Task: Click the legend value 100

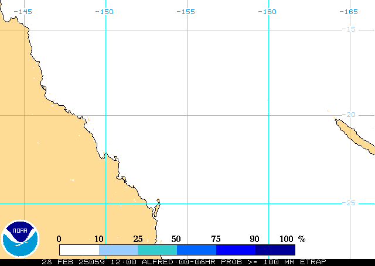Action: pos(287,239)
